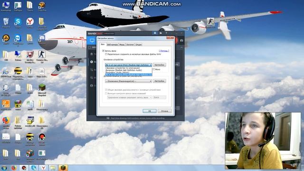Click the webcam overlay thumbnail
Image resolution: width=304 pixels, height=171 pixels.
tap(263, 141)
